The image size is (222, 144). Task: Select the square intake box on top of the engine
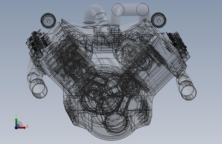[108, 38]
